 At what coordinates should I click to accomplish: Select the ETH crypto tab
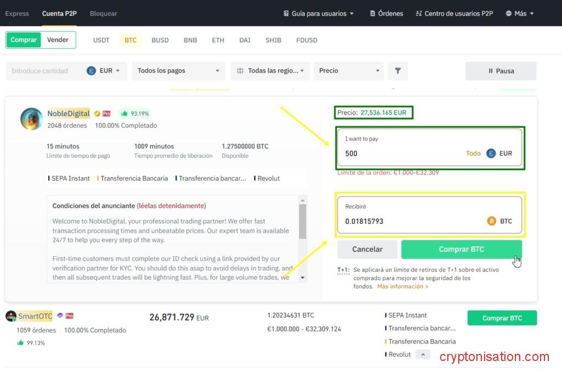point(218,40)
